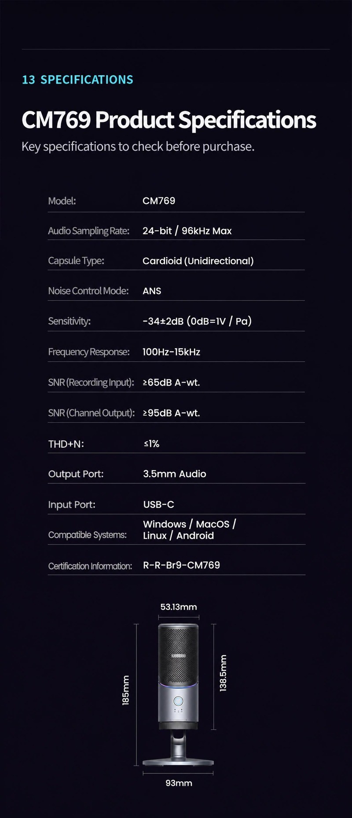The width and height of the screenshot is (352, 818).
Task: Click the R-R-Br9-CM769 certification code
Action: [x=181, y=565]
